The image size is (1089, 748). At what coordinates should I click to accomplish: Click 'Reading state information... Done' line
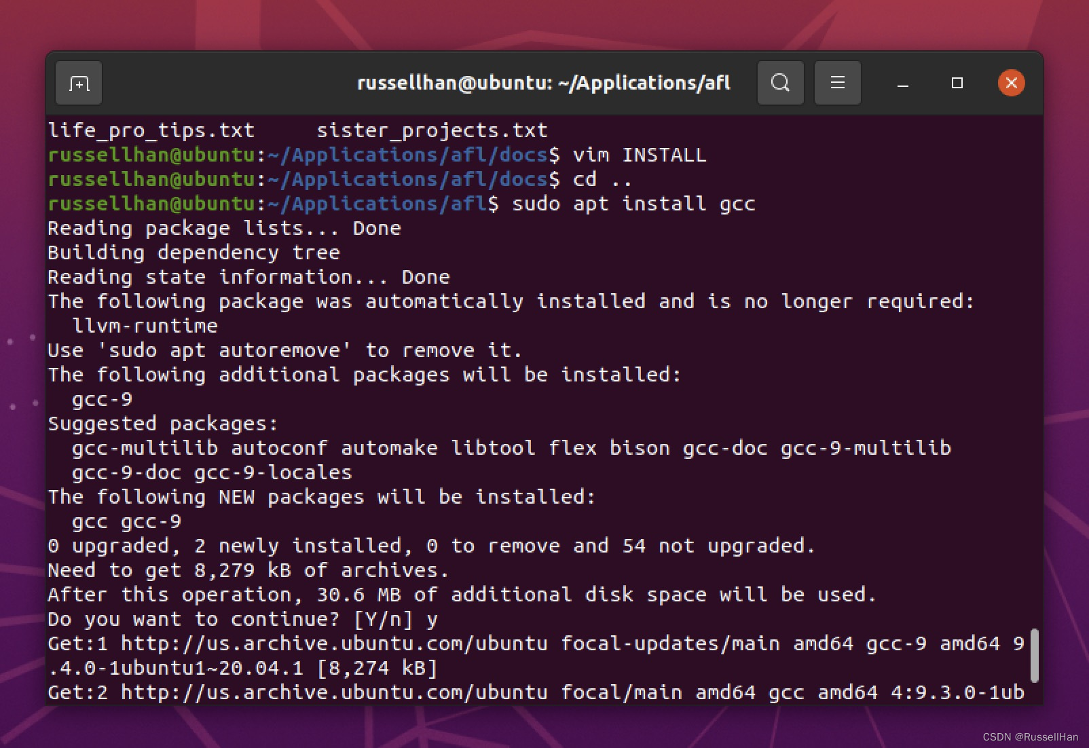click(248, 277)
